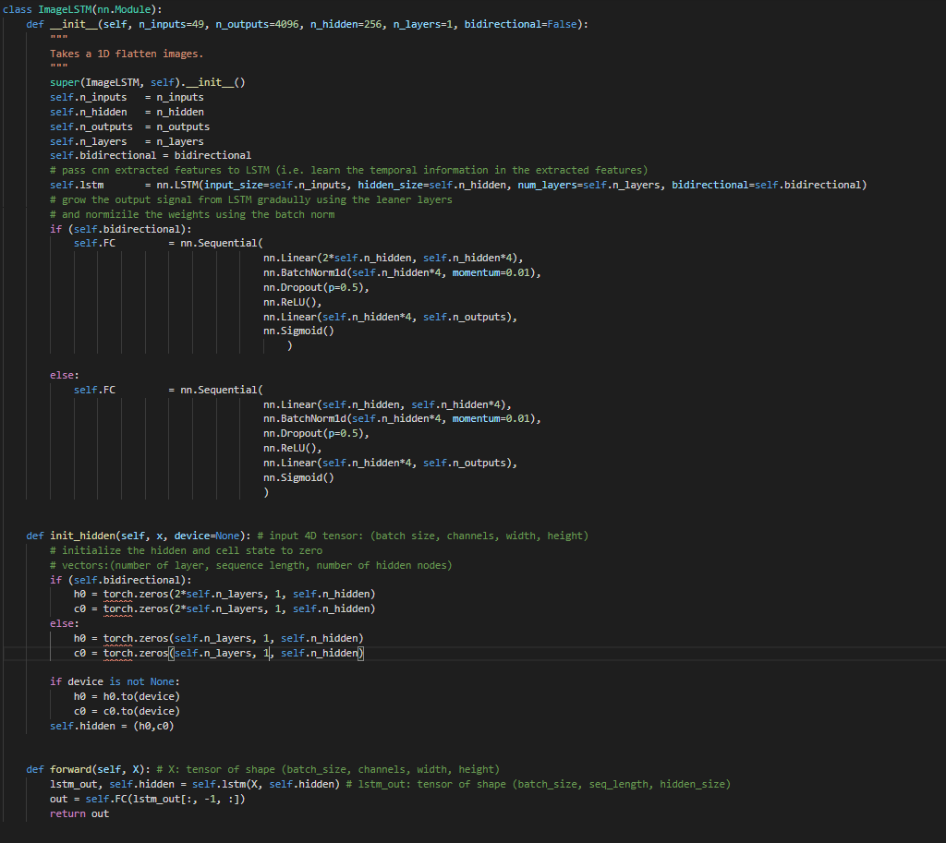Click the 'return out' statement

click(79, 813)
